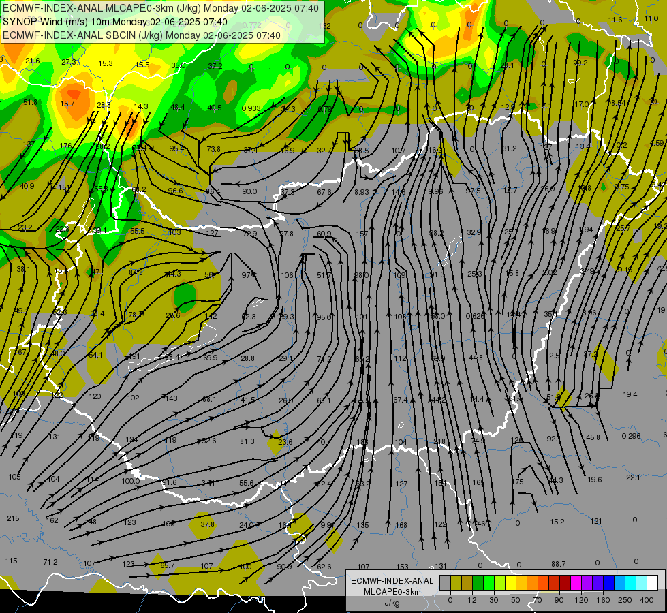This screenshot has width=667, height=613.
Task: Click the map value '112'
Action: 401,359
